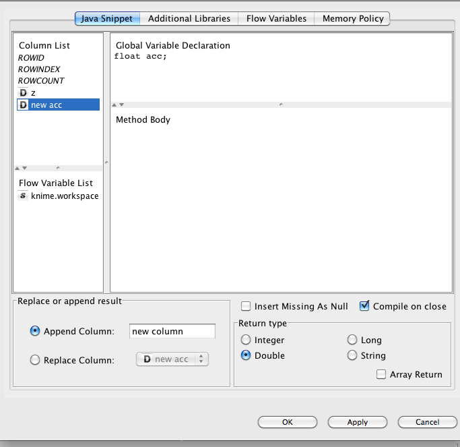Select ROWID in the column list
Screen dimensions: 460x447
point(31,57)
